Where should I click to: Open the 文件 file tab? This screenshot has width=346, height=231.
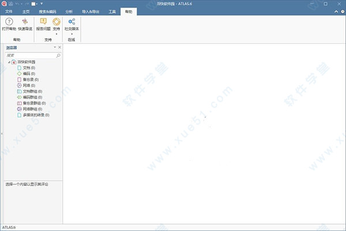point(9,11)
